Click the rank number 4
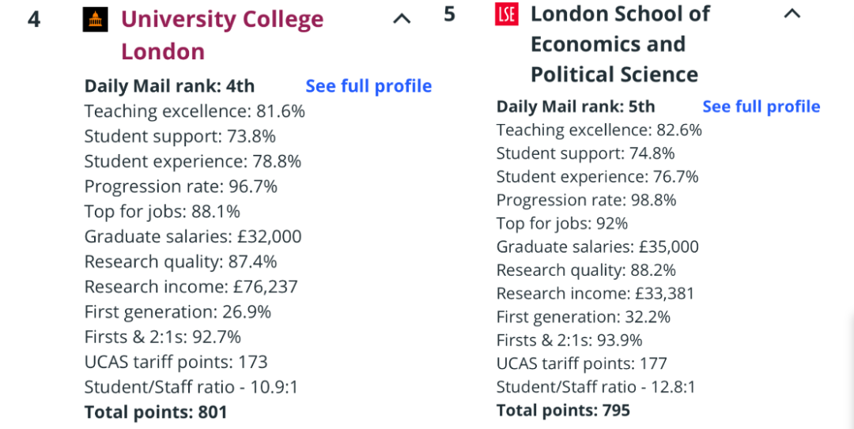 pyautogui.click(x=34, y=19)
